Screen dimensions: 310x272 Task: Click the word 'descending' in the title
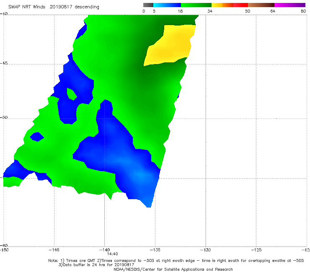[87, 7]
